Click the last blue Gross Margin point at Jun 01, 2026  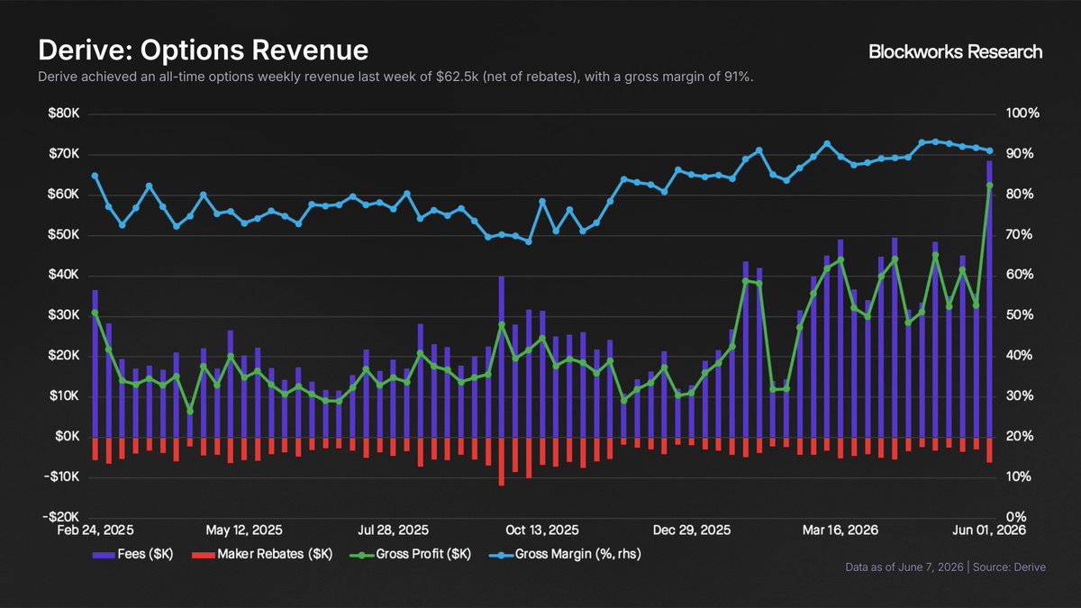coord(989,150)
